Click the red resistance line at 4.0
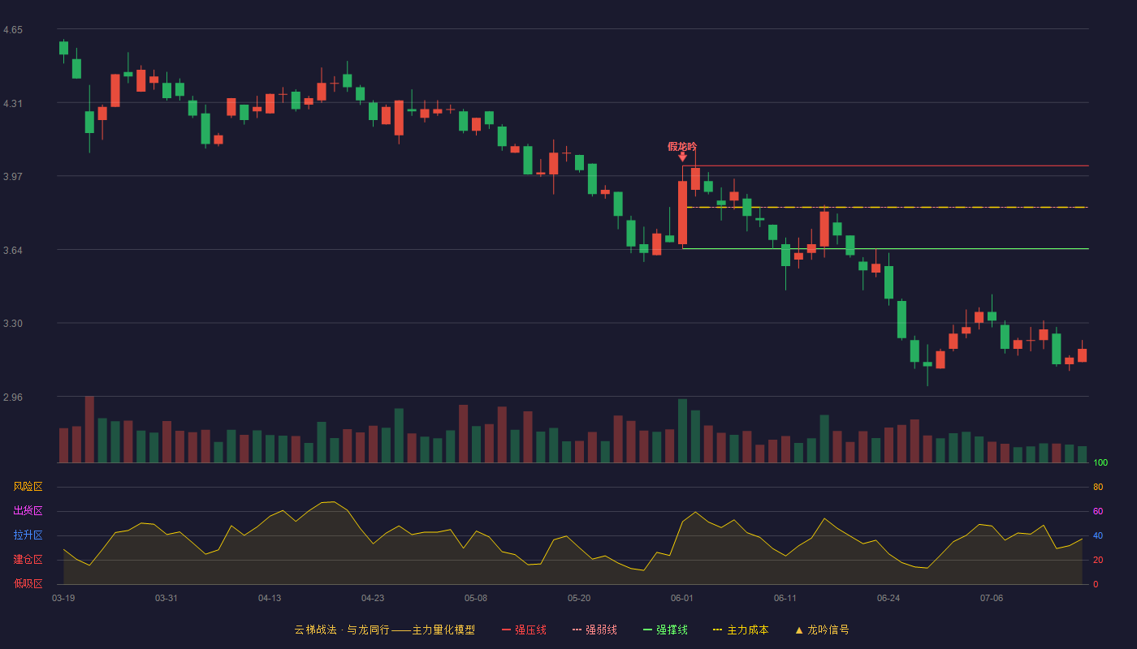 pyautogui.click(x=885, y=165)
